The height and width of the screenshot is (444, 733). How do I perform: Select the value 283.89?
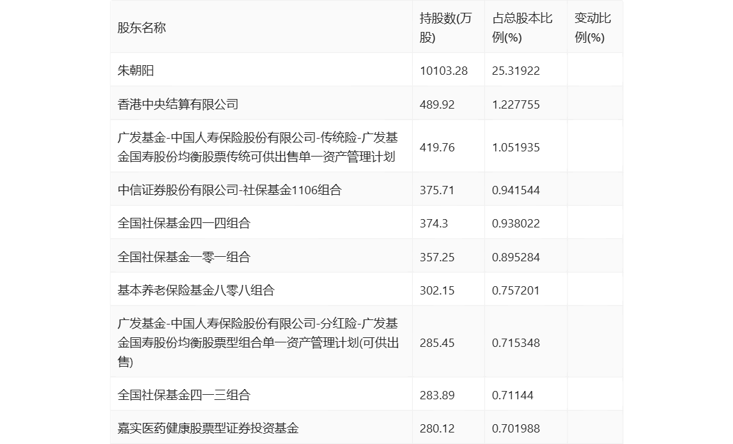tap(436, 395)
